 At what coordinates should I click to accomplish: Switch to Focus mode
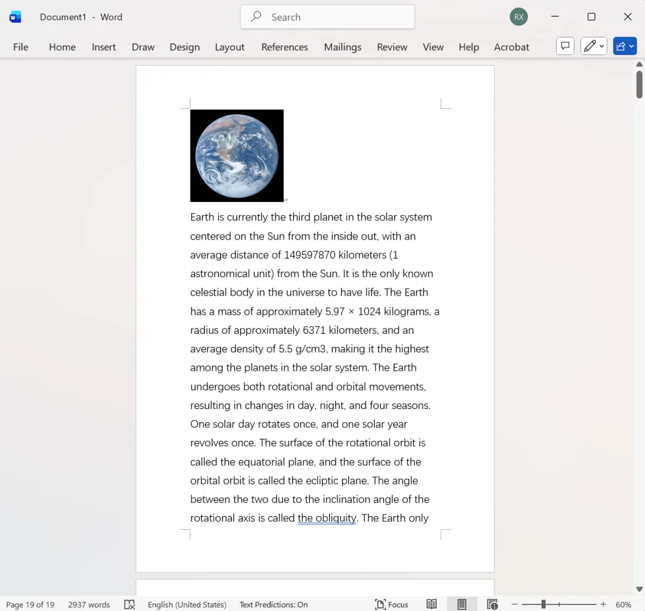point(391,604)
